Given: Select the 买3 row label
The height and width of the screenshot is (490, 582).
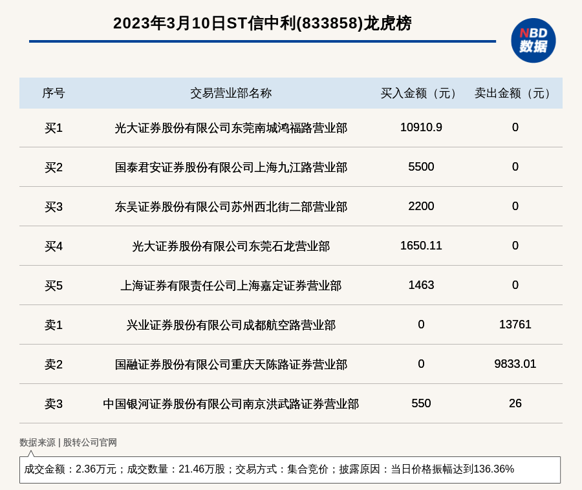Looking at the screenshot, I should click(54, 207).
